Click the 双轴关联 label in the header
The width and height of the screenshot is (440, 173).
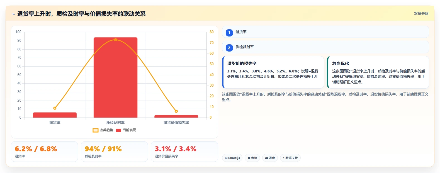pos(421,14)
